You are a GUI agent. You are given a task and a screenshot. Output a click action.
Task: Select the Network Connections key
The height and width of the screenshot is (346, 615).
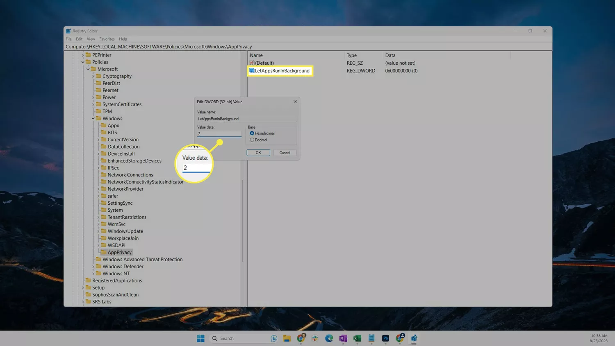[130, 175]
